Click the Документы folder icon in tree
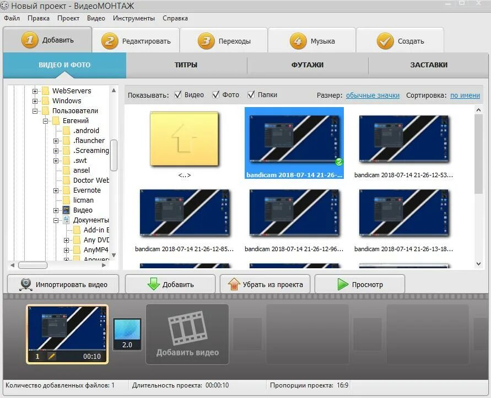The width and height of the screenshot is (491, 398). pyautogui.click(x=66, y=220)
